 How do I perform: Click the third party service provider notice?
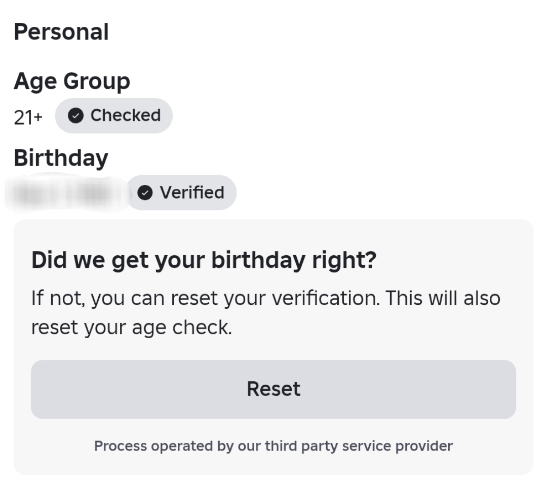coord(273,446)
